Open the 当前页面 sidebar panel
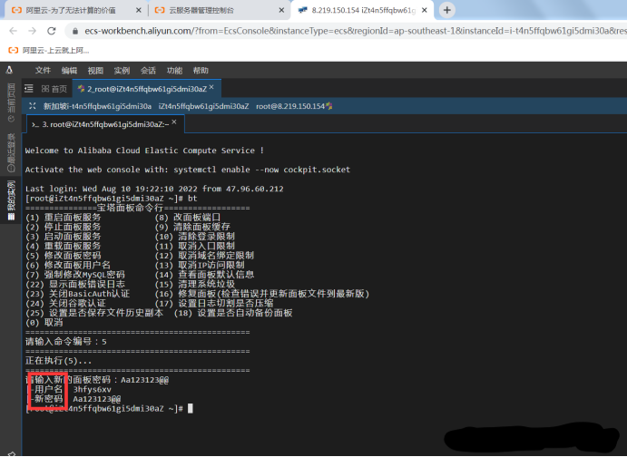The height and width of the screenshot is (457, 627). point(11,102)
